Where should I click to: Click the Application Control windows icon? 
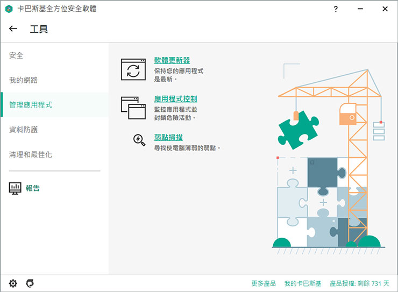(133, 108)
